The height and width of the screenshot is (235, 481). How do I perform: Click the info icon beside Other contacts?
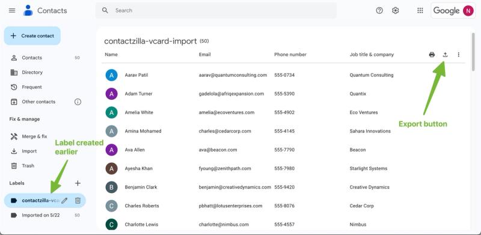pos(78,102)
